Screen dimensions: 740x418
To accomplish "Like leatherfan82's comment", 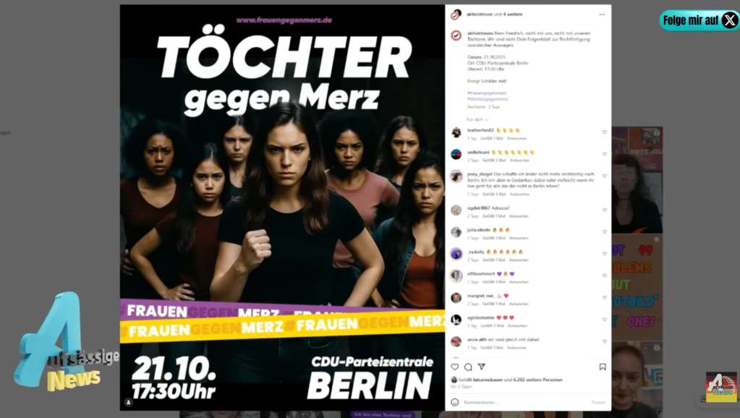I will pos(604,132).
